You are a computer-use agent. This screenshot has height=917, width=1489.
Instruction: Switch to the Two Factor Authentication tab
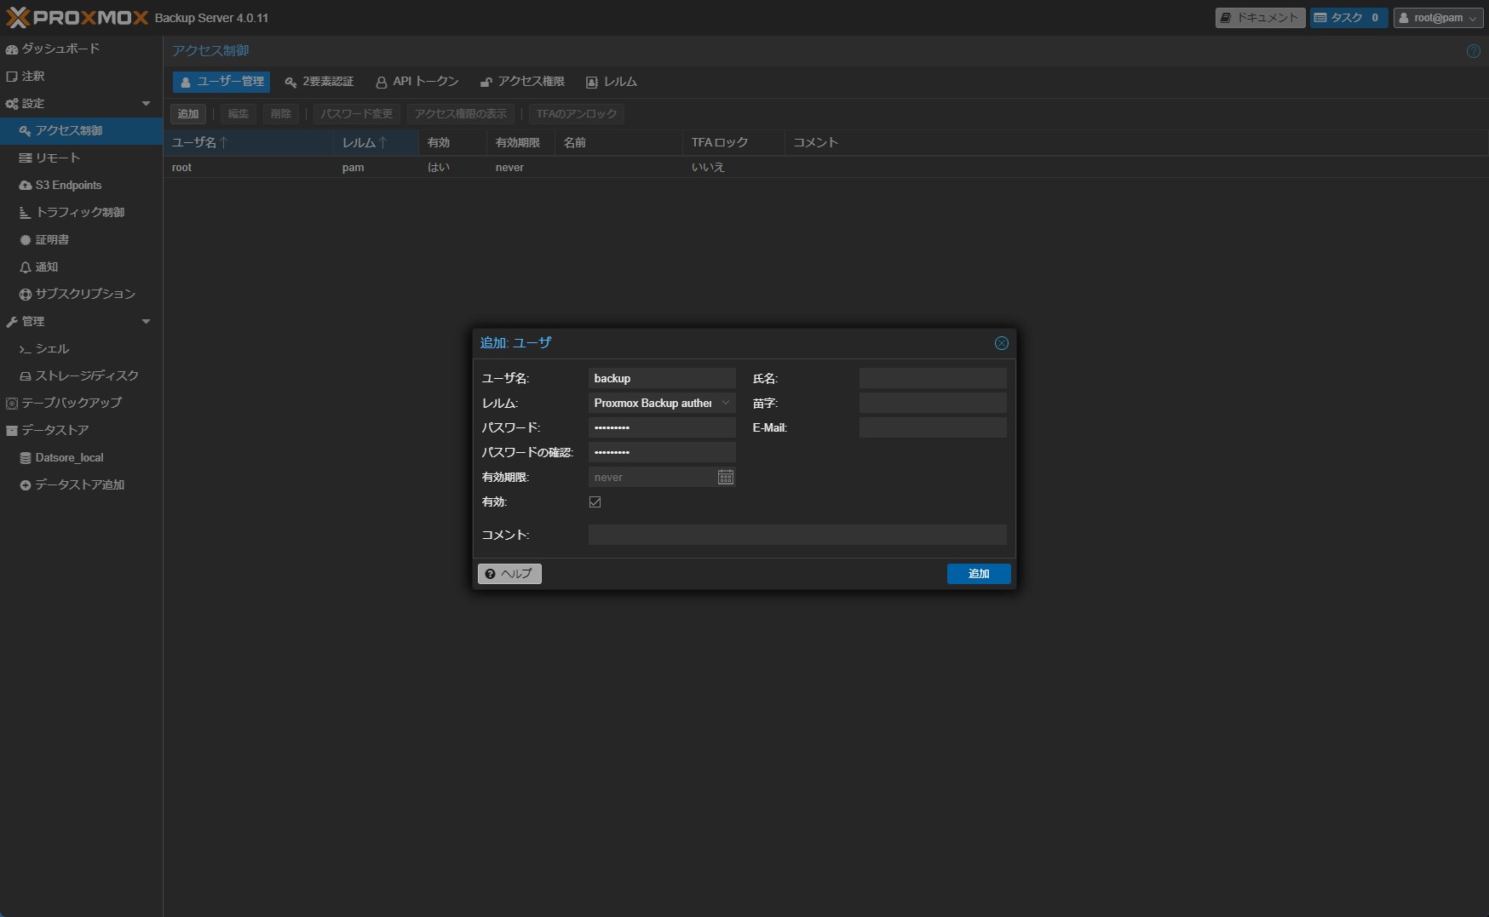[319, 82]
